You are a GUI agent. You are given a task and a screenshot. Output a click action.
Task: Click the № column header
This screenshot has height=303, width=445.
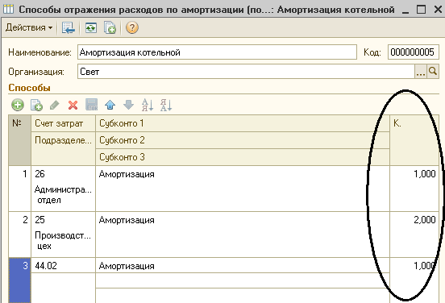click(19, 140)
